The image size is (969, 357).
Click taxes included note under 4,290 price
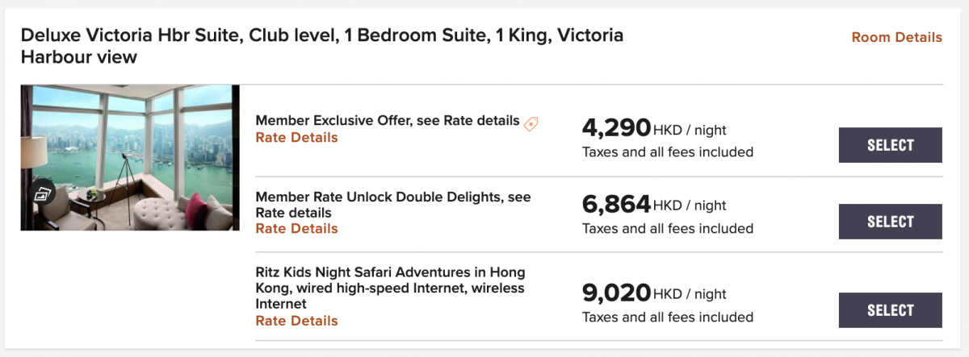(668, 152)
